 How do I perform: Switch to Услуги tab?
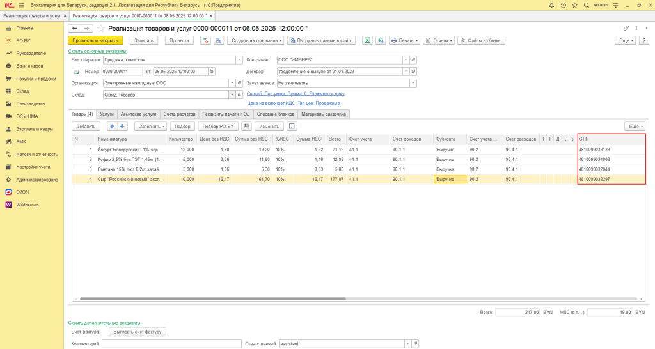(107, 114)
